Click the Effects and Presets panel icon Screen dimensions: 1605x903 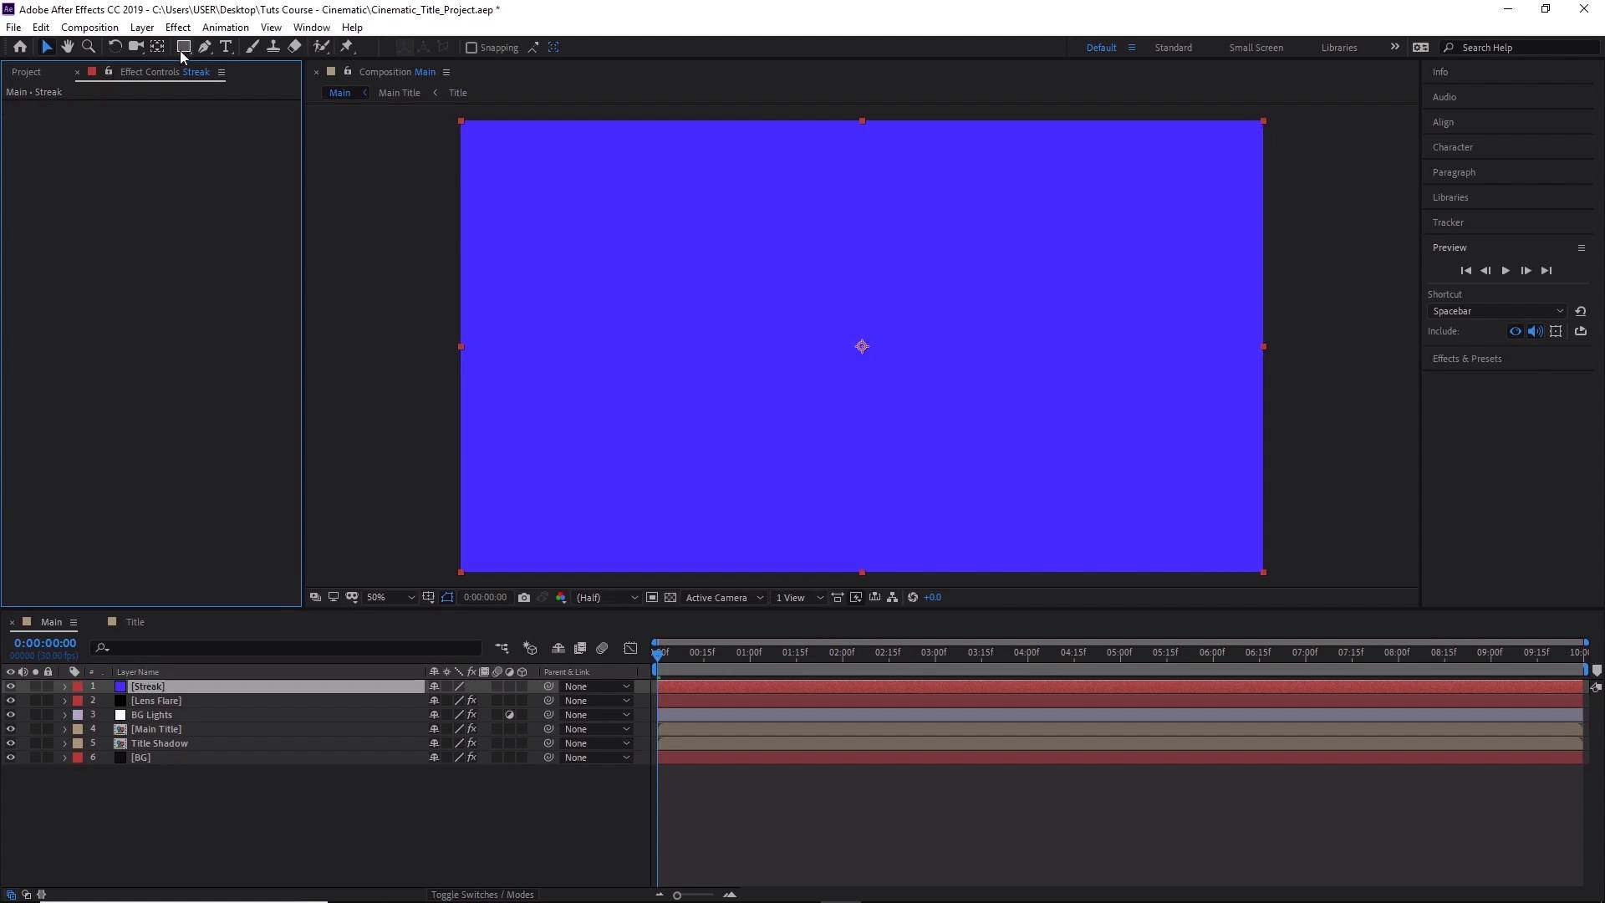(x=1465, y=359)
